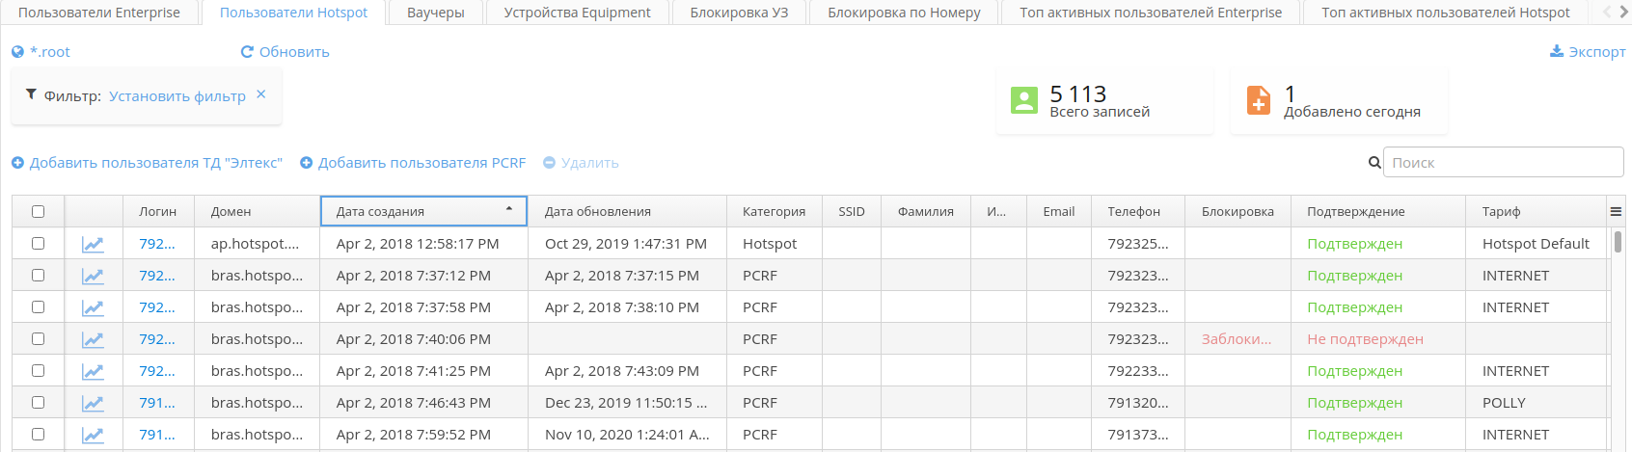Screen dimensions: 1632x452
Task: Click the search magnifier icon
Action: click(x=1374, y=163)
